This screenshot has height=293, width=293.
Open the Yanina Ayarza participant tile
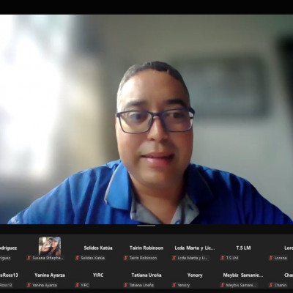point(50,276)
